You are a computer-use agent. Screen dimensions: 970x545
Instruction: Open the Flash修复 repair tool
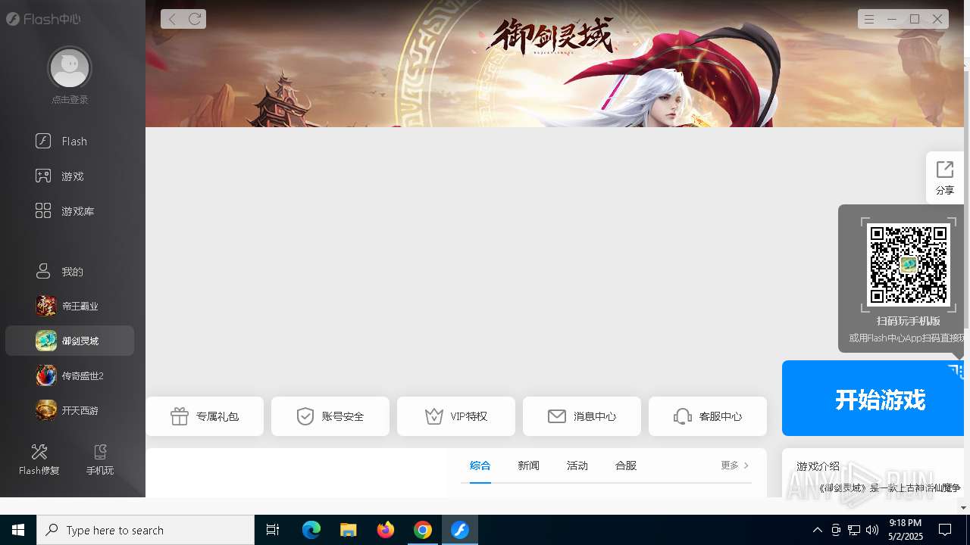tap(39, 459)
